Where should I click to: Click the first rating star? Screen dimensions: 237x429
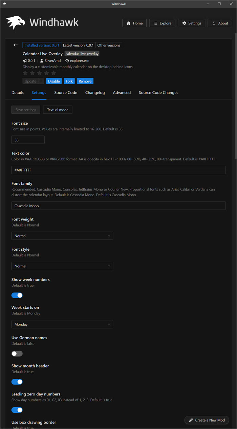(25, 73)
